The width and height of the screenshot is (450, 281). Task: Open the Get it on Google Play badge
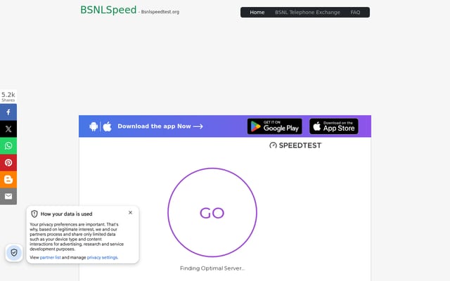coord(275,126)
